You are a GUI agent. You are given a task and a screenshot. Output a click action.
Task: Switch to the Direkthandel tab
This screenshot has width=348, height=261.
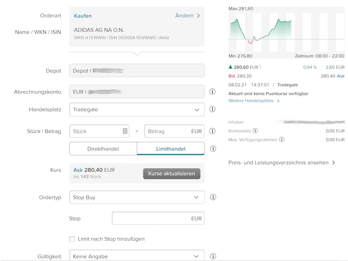click(103, 149)
